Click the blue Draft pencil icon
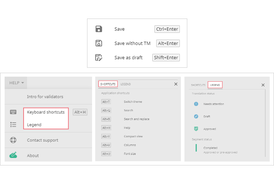The width and height of the screenshot is (274, 184). 196,117
